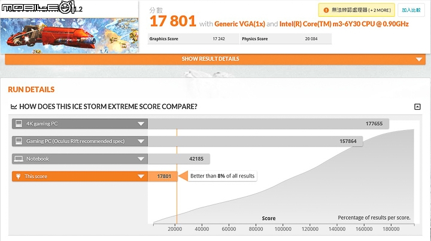Expand the This score dropdown arrow

point(141,176)
